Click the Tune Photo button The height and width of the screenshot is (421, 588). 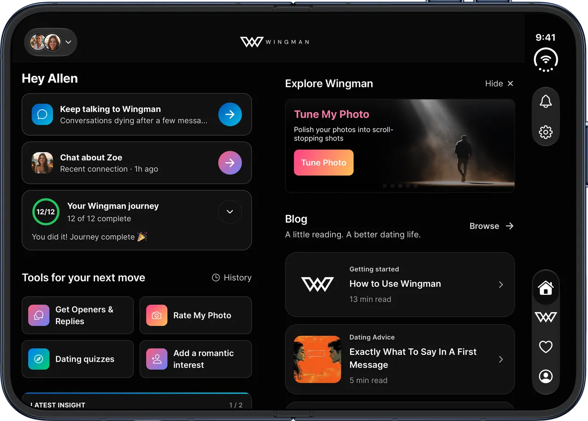[324, 163]
